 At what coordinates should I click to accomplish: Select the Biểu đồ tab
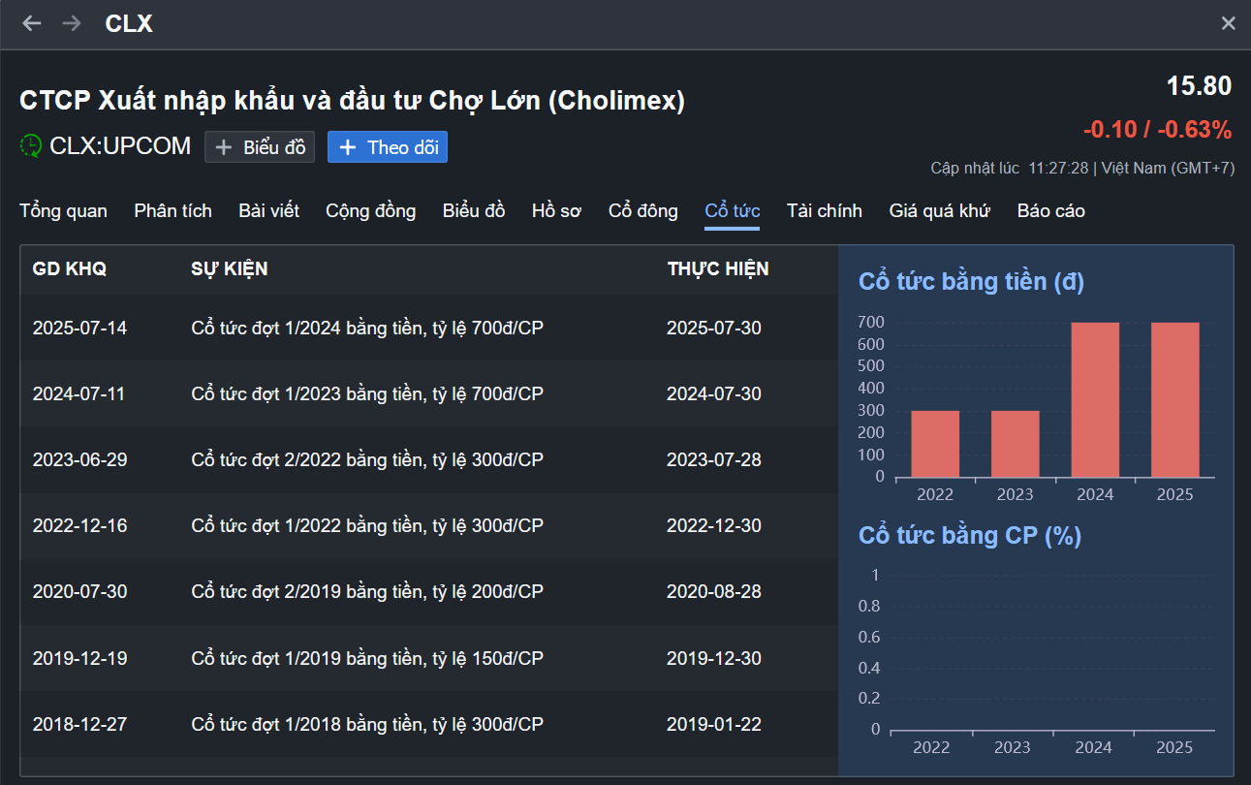click(474, 211)
